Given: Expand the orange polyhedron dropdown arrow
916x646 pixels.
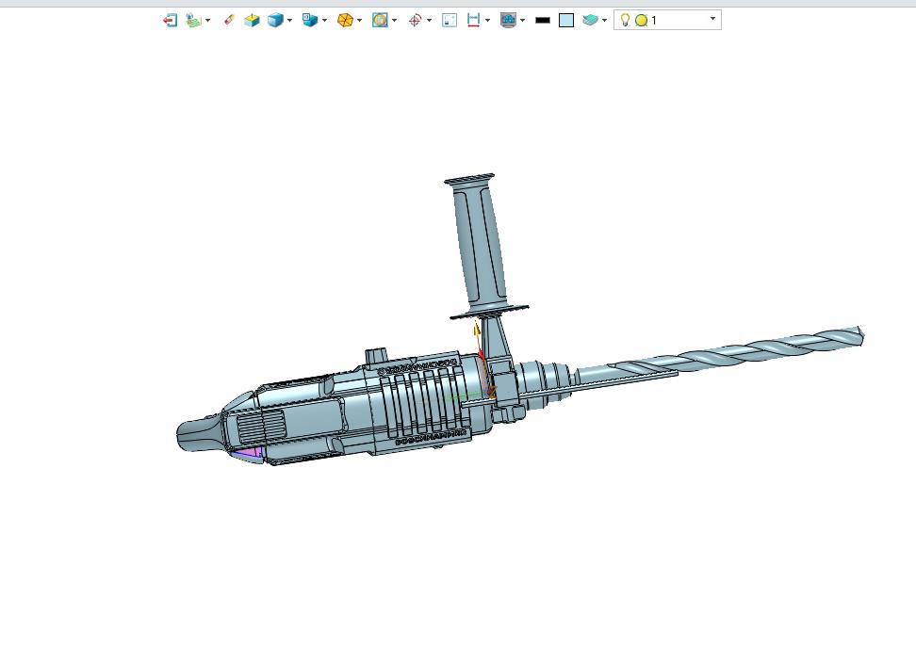Looking at the screenshot, I should 359,21.
